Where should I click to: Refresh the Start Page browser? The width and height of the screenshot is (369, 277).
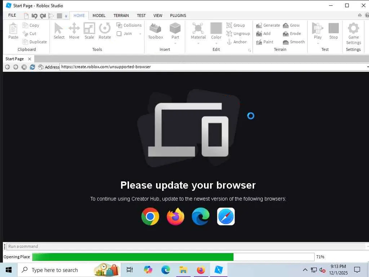click(x=32, y=67)
